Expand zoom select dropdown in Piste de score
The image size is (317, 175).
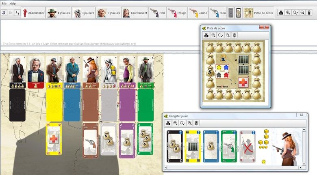click(x=221, y=36)
